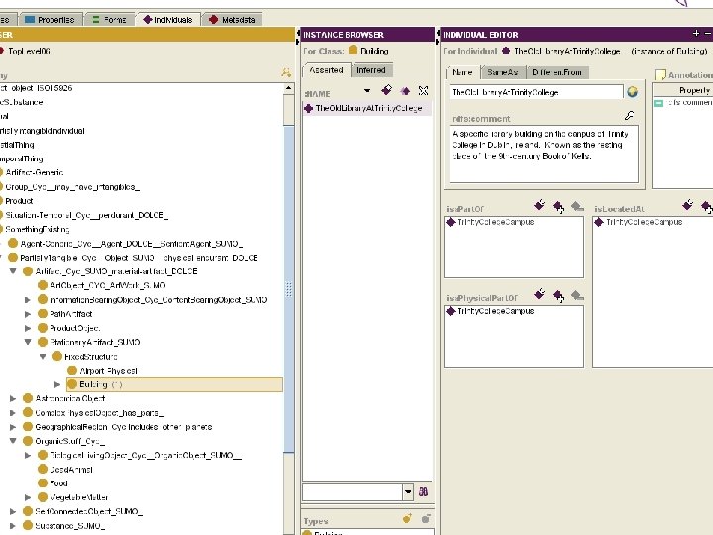Select the Artifact-Generic class
This screenshot has width=713, height=535.
(x=32, y=172)
